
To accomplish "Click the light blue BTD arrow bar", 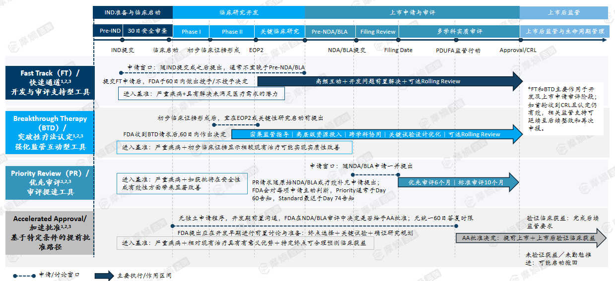I will tap(377, 134).
